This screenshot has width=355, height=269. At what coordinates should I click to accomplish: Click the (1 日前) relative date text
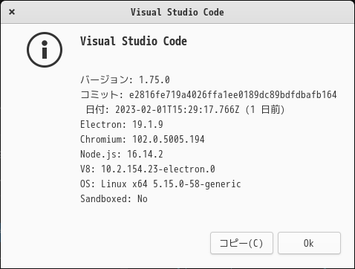pyautogui.click(x=265, y=109)
